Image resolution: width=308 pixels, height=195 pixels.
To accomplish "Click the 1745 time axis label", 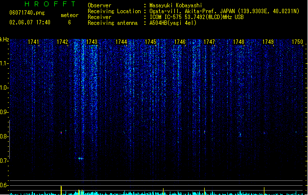I will pyautogui.click(x=150, y=42).
